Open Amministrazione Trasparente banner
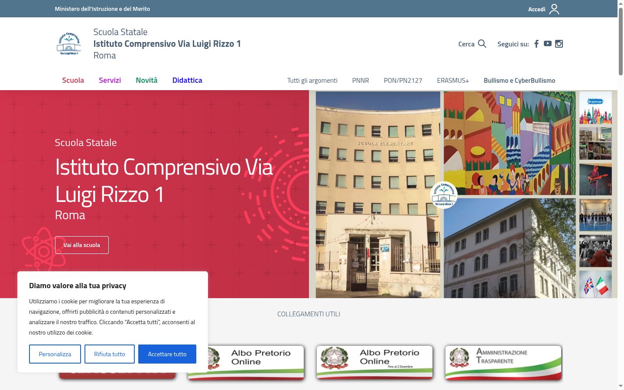624x390 pixels. [x=504, y=362]
